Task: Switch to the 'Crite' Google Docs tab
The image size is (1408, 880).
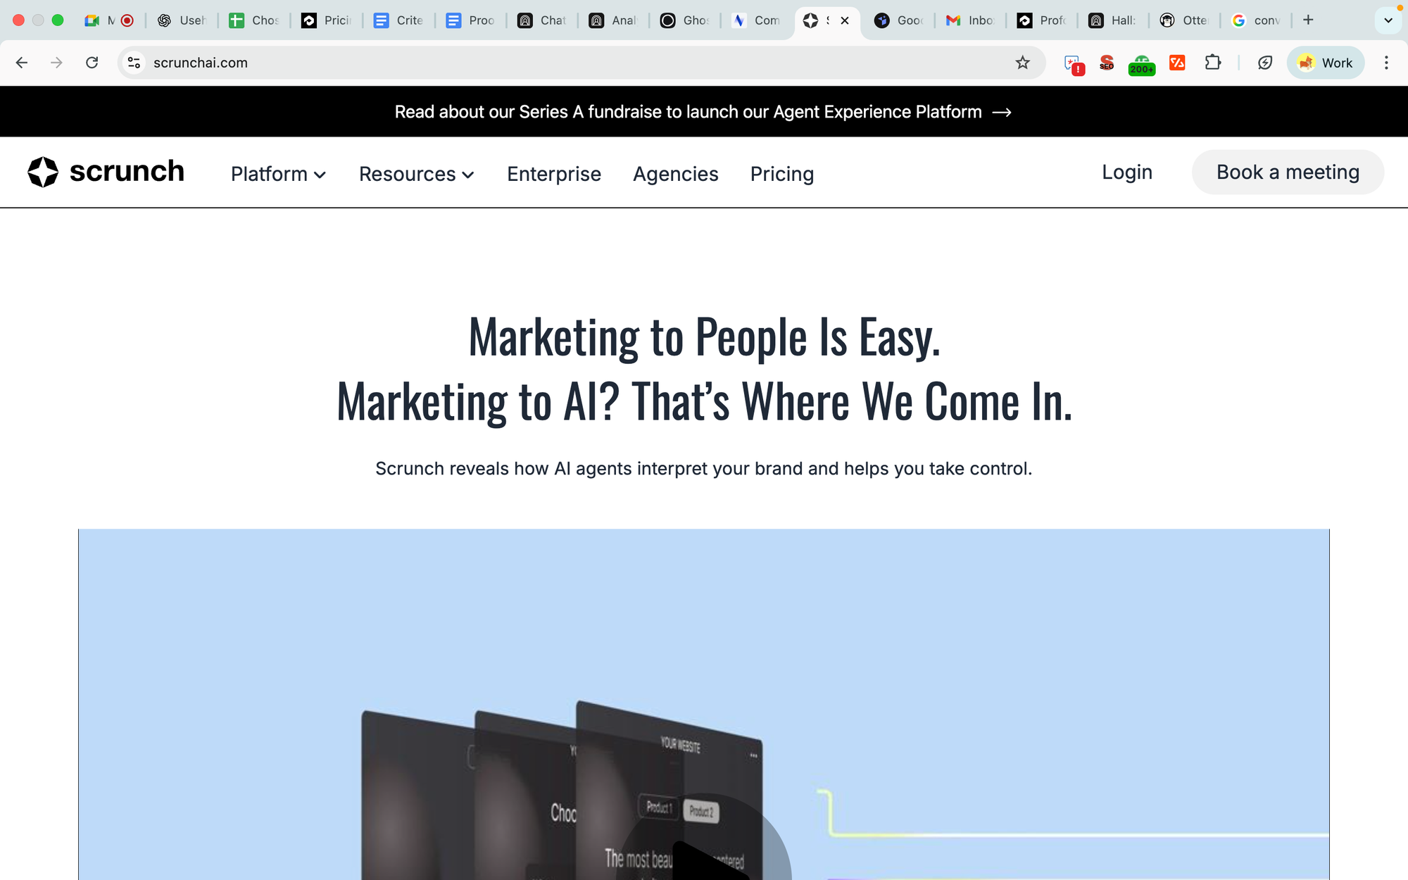Action: [x=398, y=20]
